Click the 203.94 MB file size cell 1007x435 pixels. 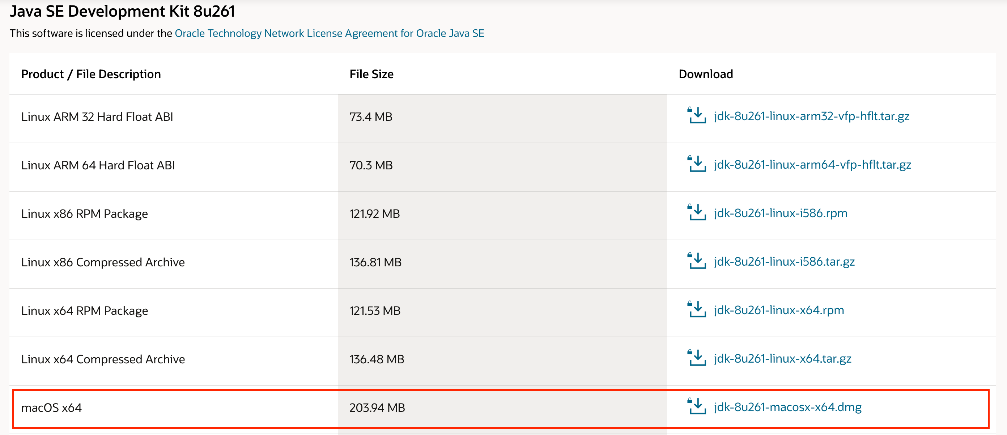coord(377,407)
